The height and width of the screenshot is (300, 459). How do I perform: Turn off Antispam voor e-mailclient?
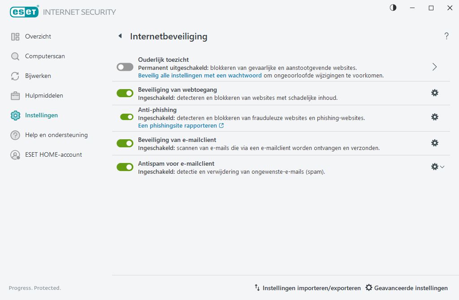125,167
